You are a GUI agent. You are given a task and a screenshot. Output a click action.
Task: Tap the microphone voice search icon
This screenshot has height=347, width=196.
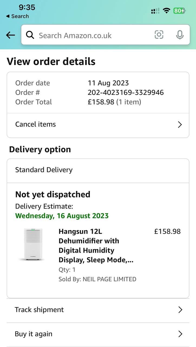179,35
